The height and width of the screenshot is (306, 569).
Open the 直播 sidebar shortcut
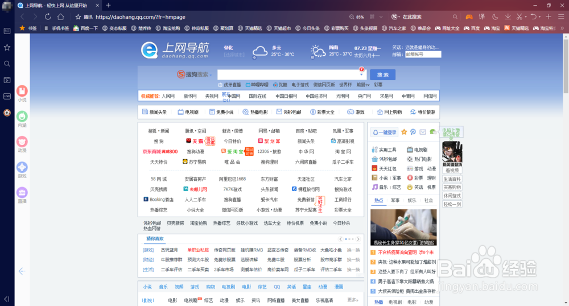click(x=22, y=195)
